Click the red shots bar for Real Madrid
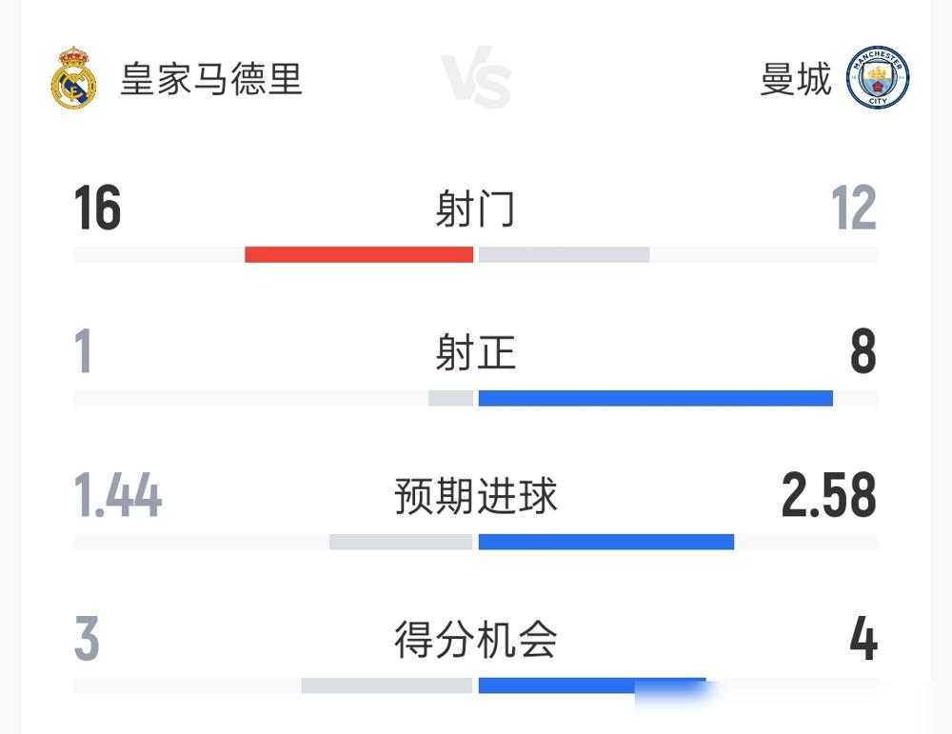The height and width of the screenshot is (734, 952). tap(359, 254)
